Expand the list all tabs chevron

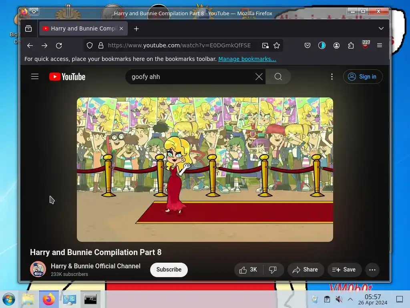pos(381,28)
